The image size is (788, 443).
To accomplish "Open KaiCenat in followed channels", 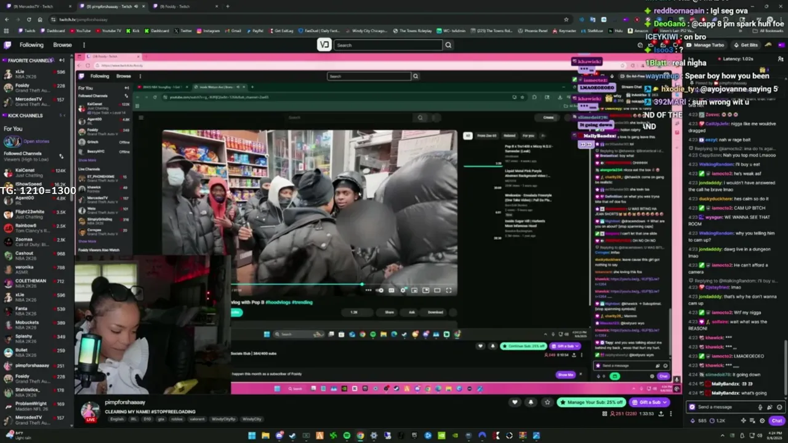I will 35,173.
